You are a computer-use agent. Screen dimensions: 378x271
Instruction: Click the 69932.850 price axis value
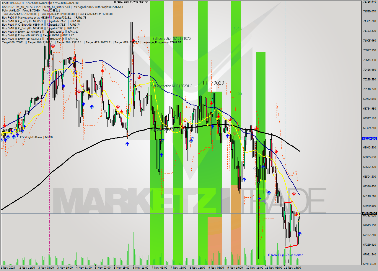pos(369,99)
